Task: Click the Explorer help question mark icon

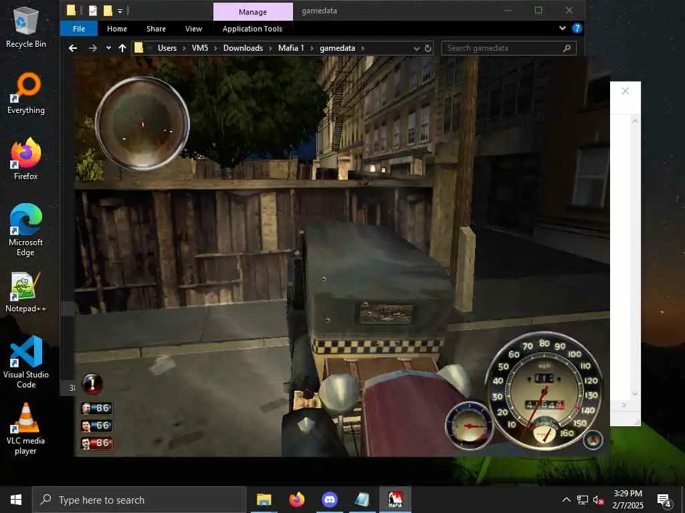Action: pyautogui.click(x=577, y=28)
